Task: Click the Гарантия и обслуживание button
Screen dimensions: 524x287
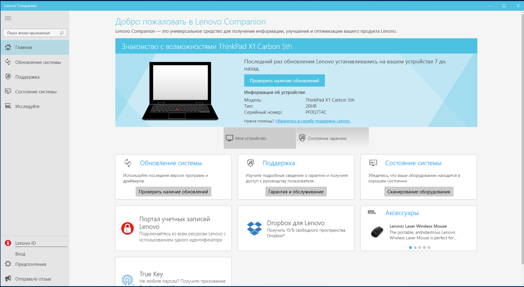Action: [296, 192]
